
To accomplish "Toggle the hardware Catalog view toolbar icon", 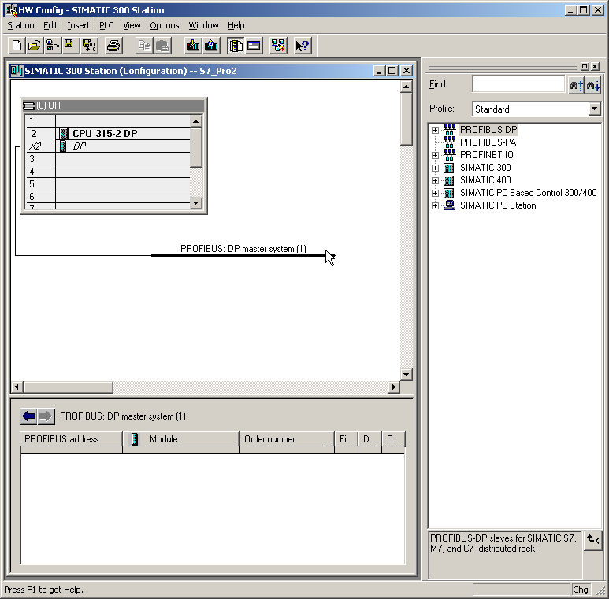I will click(x=236, y=46).
